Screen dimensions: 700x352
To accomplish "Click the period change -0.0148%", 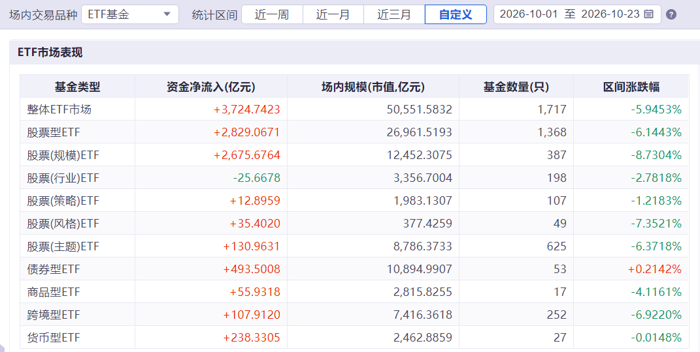I will tap(656, 338).
